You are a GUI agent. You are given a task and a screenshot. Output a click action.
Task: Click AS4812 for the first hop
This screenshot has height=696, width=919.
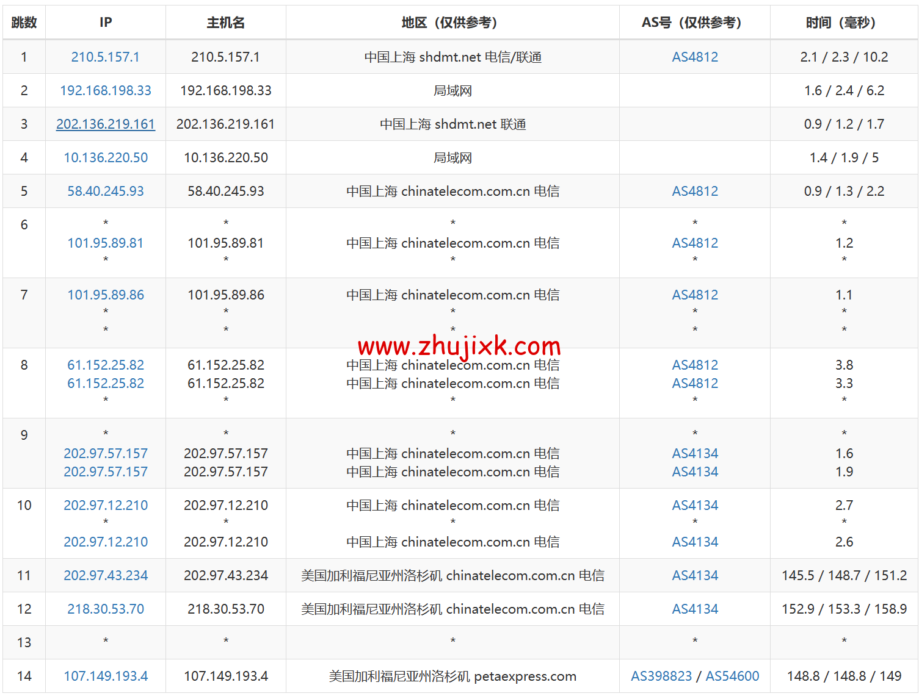[x=695, y=57]
